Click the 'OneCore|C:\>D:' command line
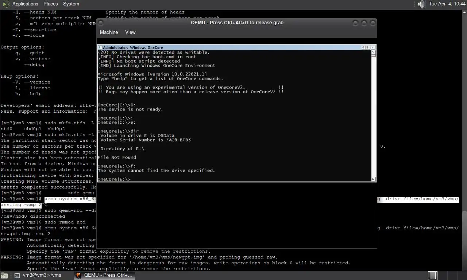This screenshot has height=280, width=467. 117,105
